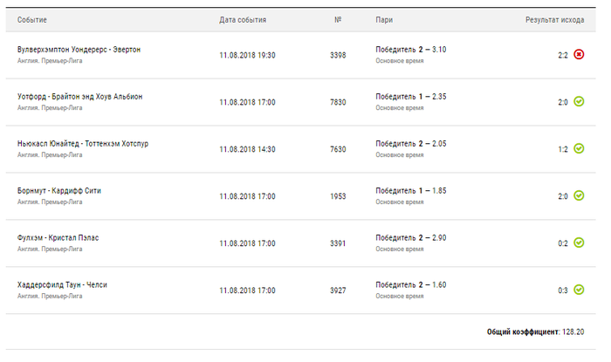
Task: Click the Результат исхода column header
Action: tap(554, 20)
